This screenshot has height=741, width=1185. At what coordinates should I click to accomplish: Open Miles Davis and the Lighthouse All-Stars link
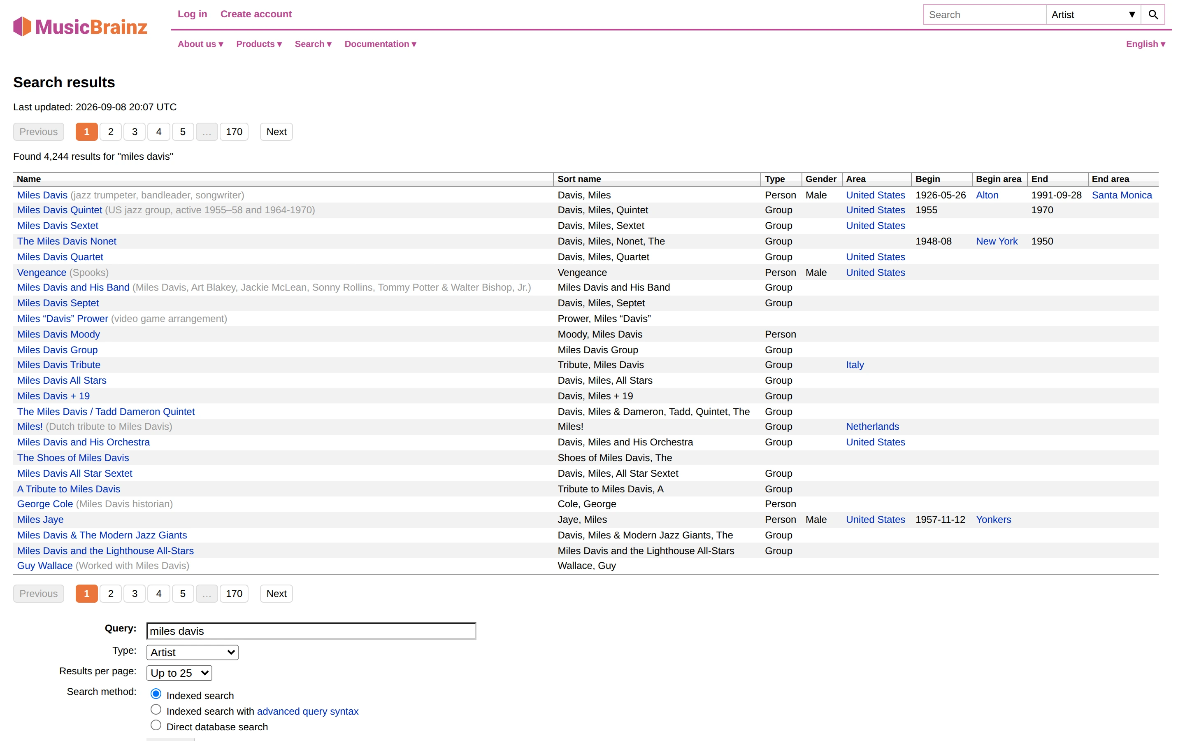click(105, 551)
